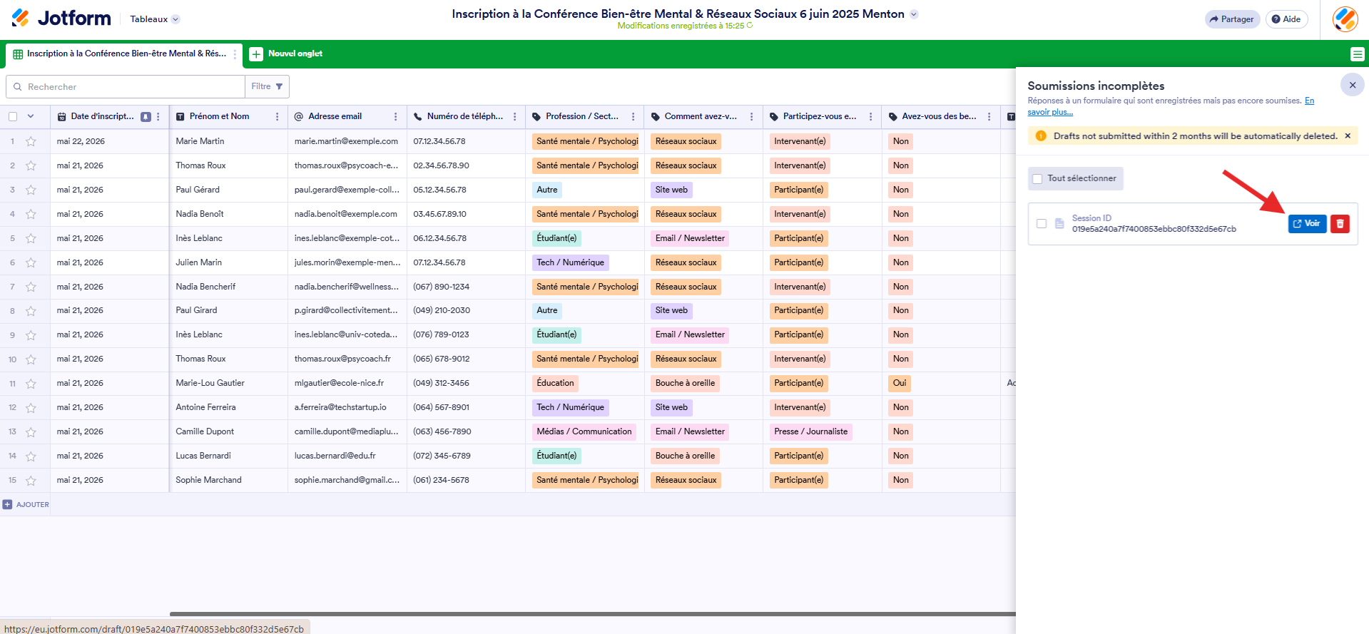Click the Oui tag for Marie-Lou Gautier
Viewport: 1369px width, 634px height.
click(900, 383)
